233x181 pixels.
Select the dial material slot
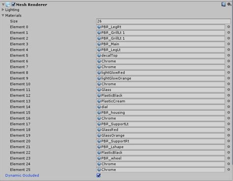(161, 107)
